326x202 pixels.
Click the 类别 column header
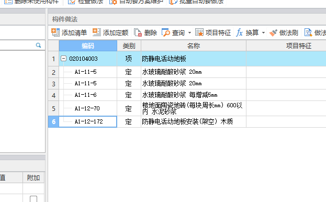[x=129, y=46]
